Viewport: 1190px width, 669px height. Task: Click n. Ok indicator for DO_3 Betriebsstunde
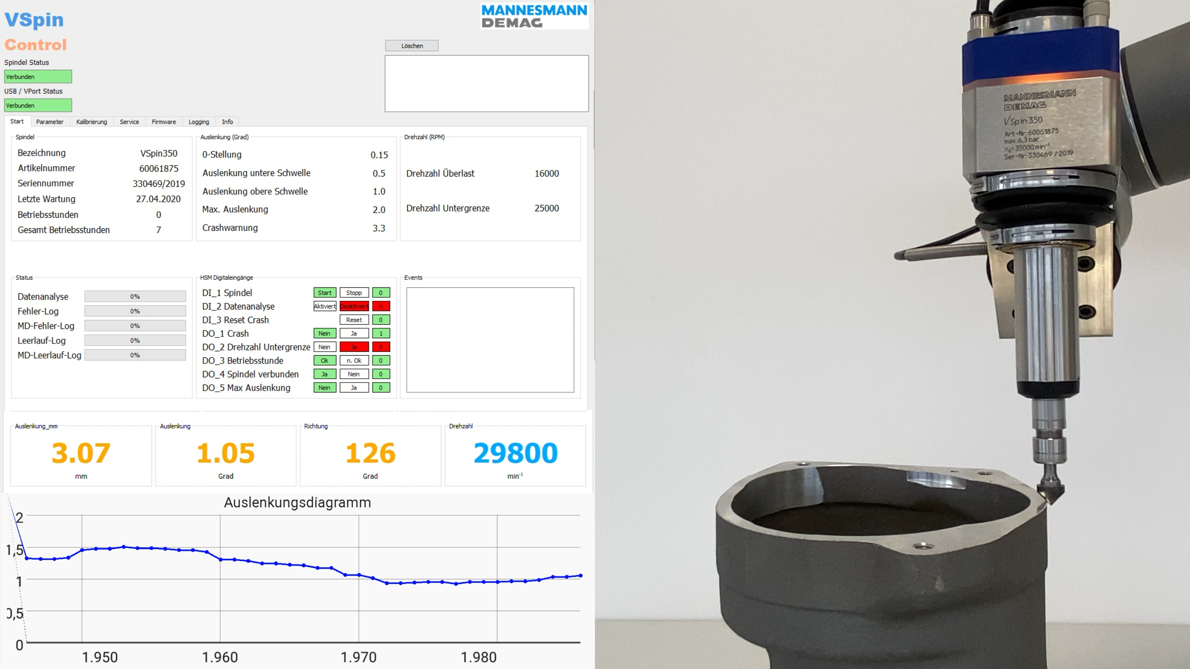pos(354,361)
